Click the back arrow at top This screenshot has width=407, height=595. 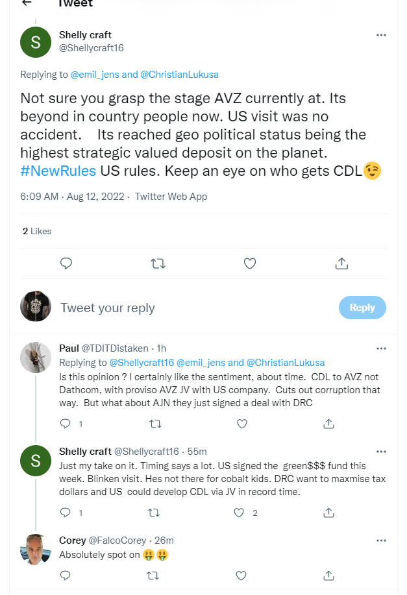pos(27,3)
